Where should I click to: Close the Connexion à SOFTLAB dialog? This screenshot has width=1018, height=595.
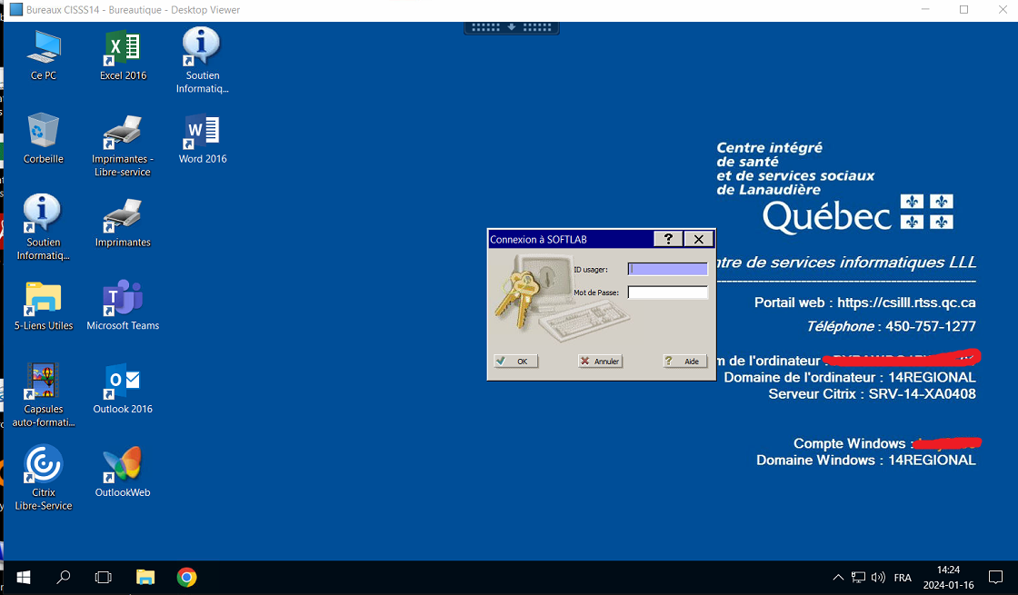(699, 240)
